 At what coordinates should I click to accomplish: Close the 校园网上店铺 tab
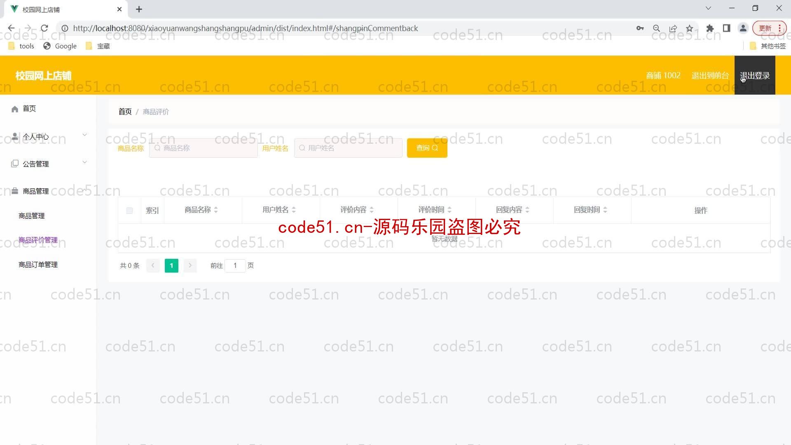coord(119,9)
